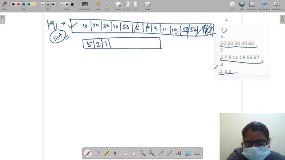This screenshot has height=160, width=285.
Task: Click the pasted text '10 20 30 40 50'
Action: coord(237,44)
